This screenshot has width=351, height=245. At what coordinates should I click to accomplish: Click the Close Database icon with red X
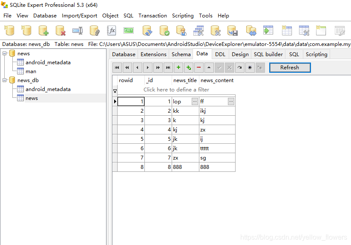pos(60,30)
